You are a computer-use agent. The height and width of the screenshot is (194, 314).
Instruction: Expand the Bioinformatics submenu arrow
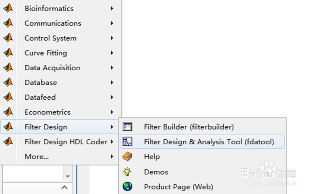point(112,8)
